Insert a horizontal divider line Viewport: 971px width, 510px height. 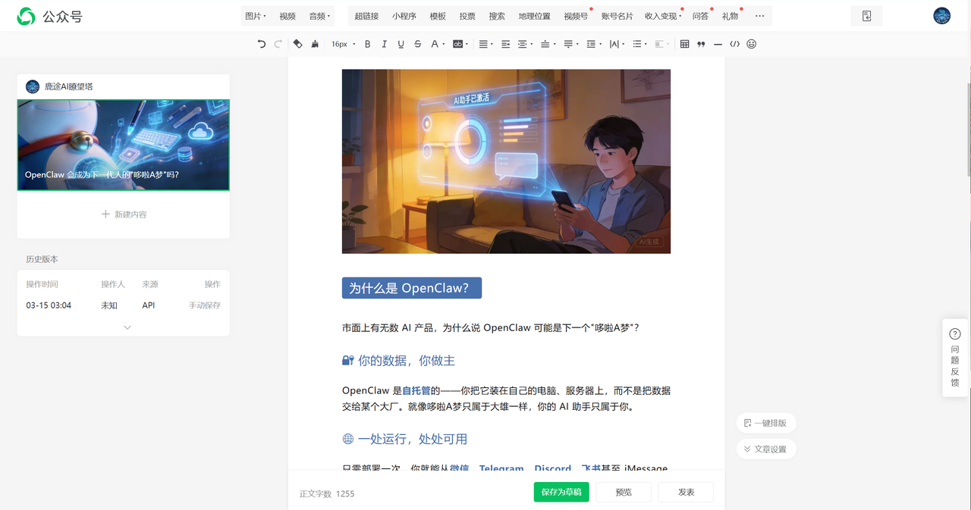[718, 44]
